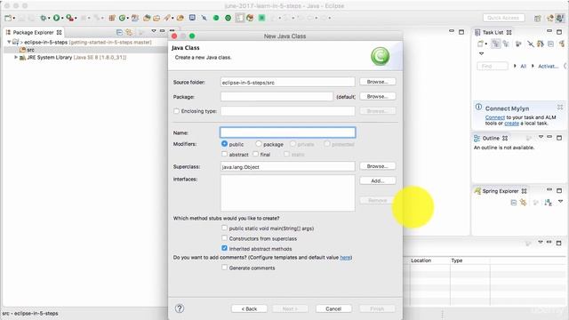
Task: Check the Generate comments checkbox
Action: (x=224, y=268)
